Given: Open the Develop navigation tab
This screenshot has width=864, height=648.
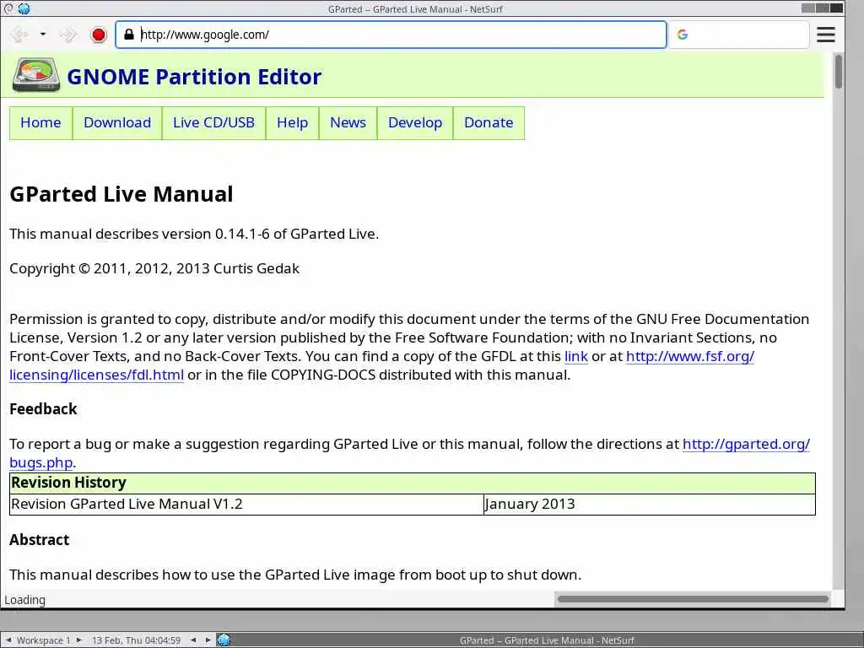Looking at the screenshot, I should coord(415,123).
